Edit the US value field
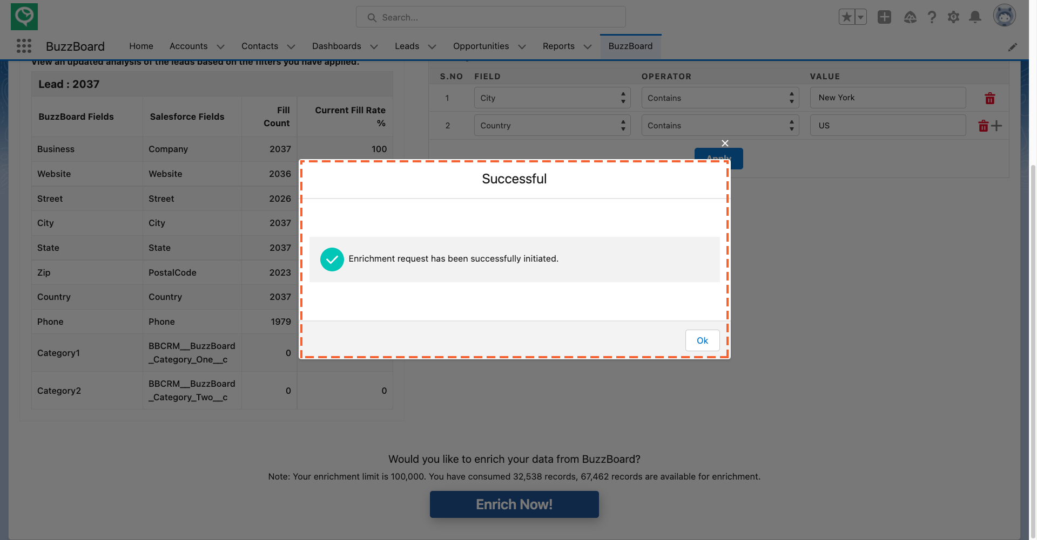The image size is (1037, 540). click(888, 126)
